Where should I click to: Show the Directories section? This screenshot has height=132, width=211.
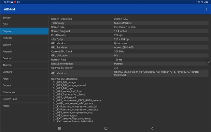[24, 92]
